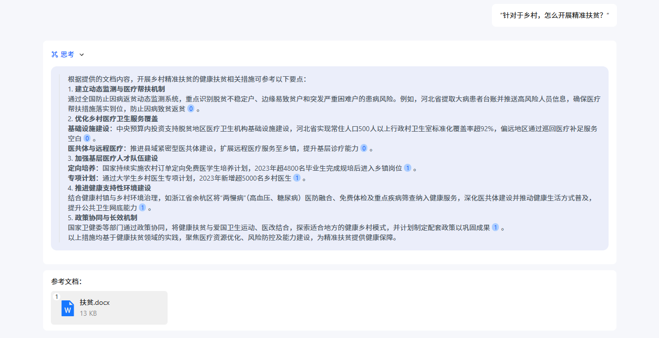Click heading 建立动态监测与医疗帮扶机制
659x338 pixels.
(x=120, y=89)
